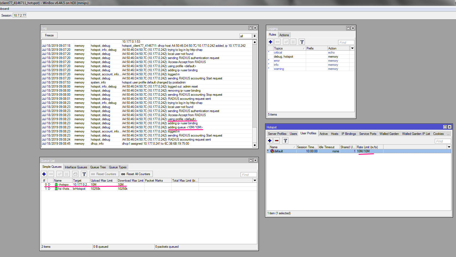Disable selected queue in Queue List toolbar
This screenshot has height=257, width=456.
pos(67,174)
